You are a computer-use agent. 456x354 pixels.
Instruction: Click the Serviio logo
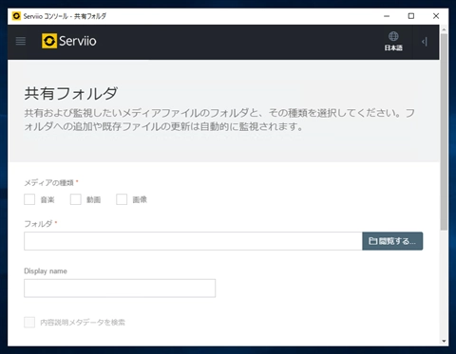click(68, 41)
